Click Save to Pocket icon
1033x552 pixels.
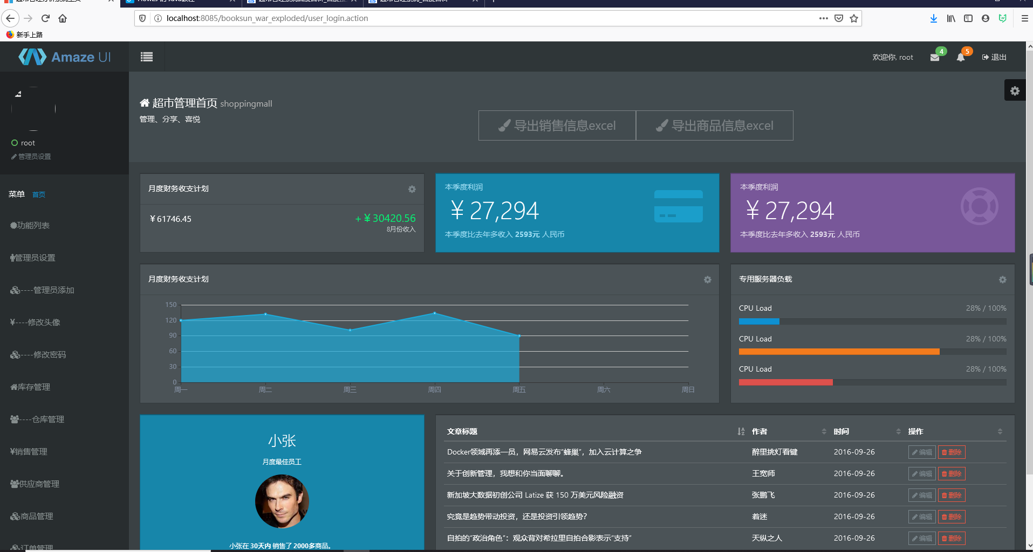click(x=839, y=18)
